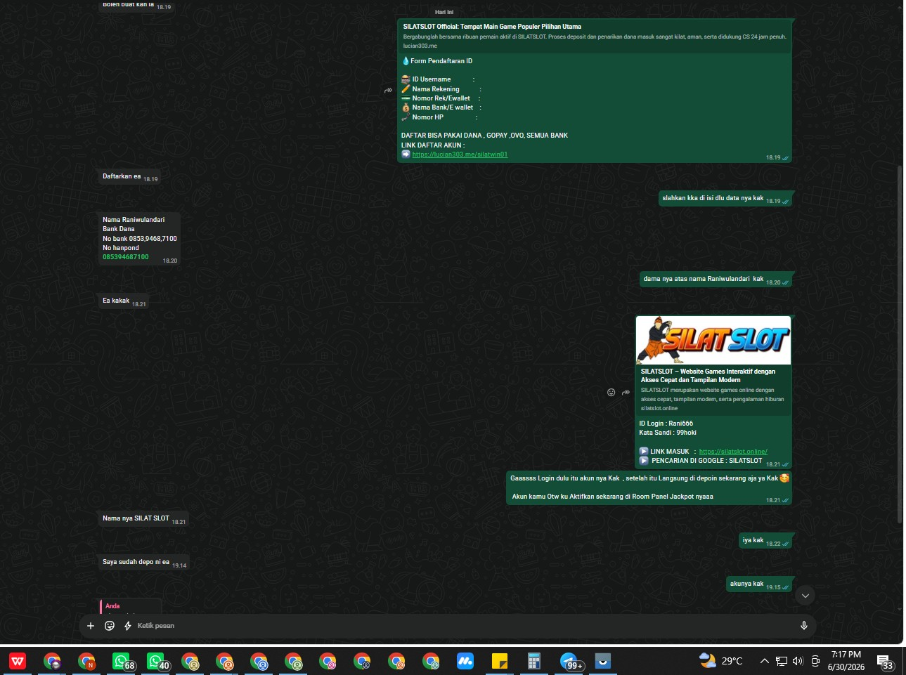Open the attach plus menu
This screenshot has width=906, height=675.
[x=91, y=626]
